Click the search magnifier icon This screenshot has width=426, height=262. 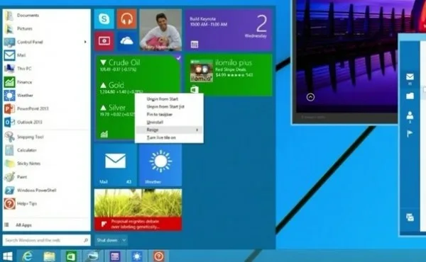tap(86, 240)
